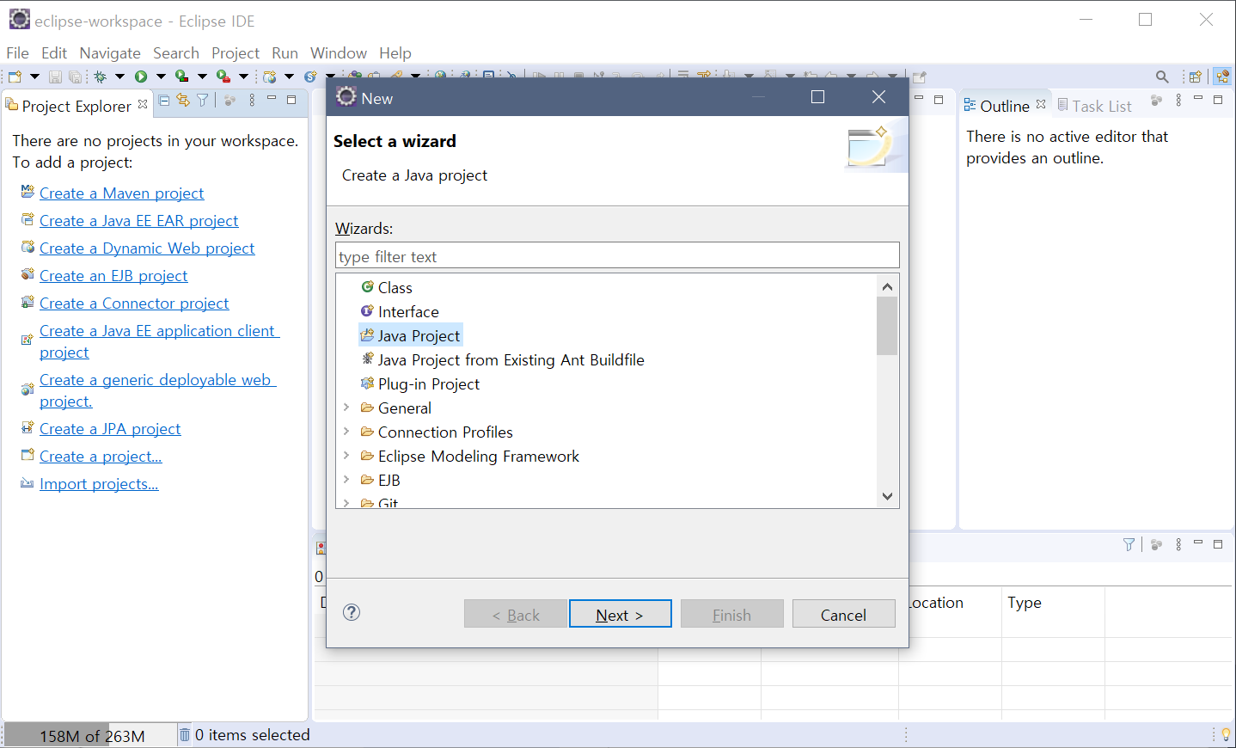The width and height of the screenshot is (1236, 748).
Task: Switch to the Task List tab
Action: pos(1094,106)
